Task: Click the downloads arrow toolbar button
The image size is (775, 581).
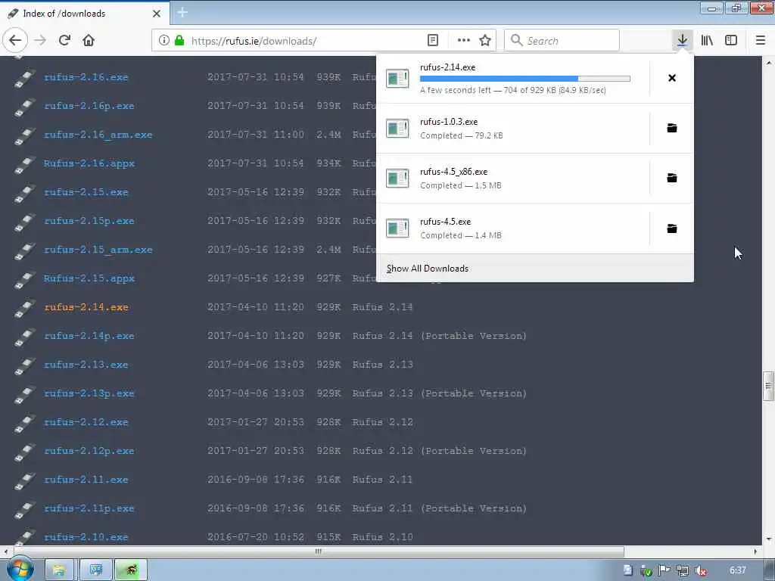Action: pyautogui.click(x=682, y=41)
